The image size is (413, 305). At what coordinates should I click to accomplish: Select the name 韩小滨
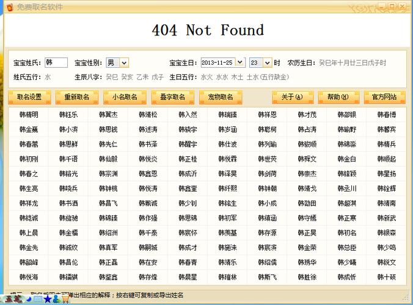(x=68, y=129)
